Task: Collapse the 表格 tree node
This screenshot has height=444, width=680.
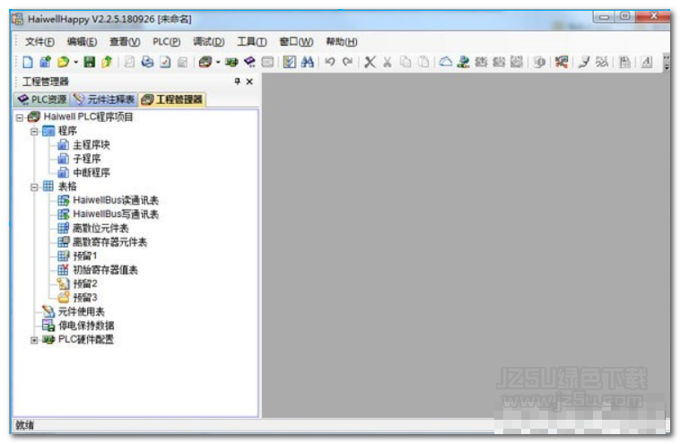Action: [34, 187]
